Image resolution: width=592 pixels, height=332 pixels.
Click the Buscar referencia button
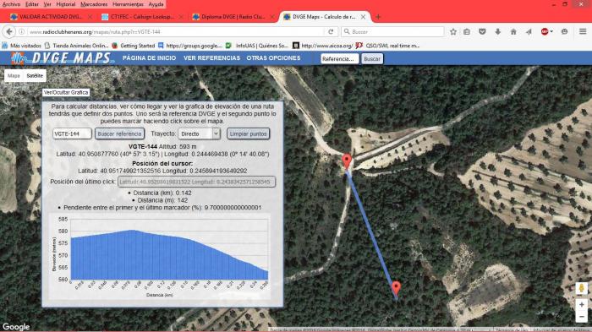(119, 134)
